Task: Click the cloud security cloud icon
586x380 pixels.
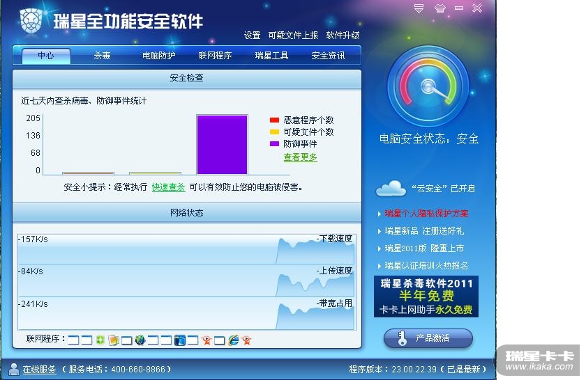Action: (x=391, y=189)
